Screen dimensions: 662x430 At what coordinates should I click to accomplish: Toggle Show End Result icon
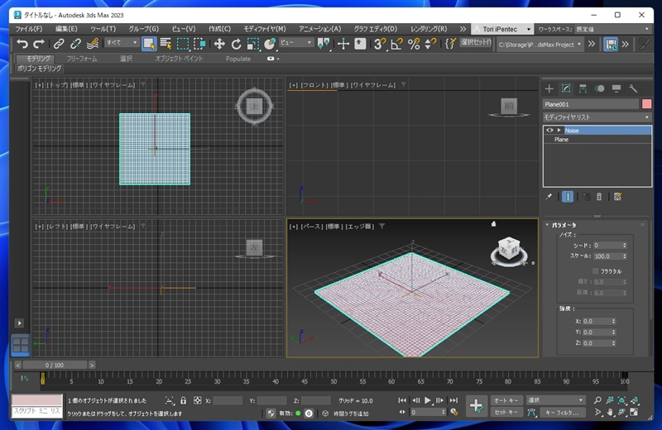pos(568,197)
